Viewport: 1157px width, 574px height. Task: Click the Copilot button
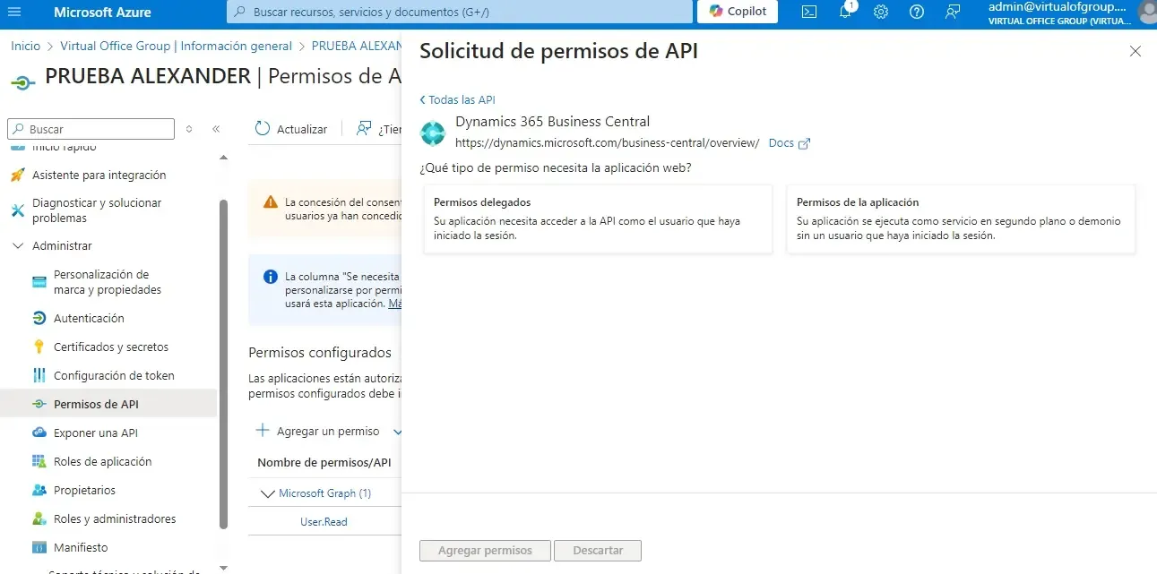(738, 12)
